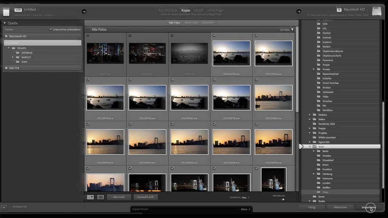Select the DSC03988 bridge photo thumbnail
The image size is (388, 218).
(x=274, y=98)
